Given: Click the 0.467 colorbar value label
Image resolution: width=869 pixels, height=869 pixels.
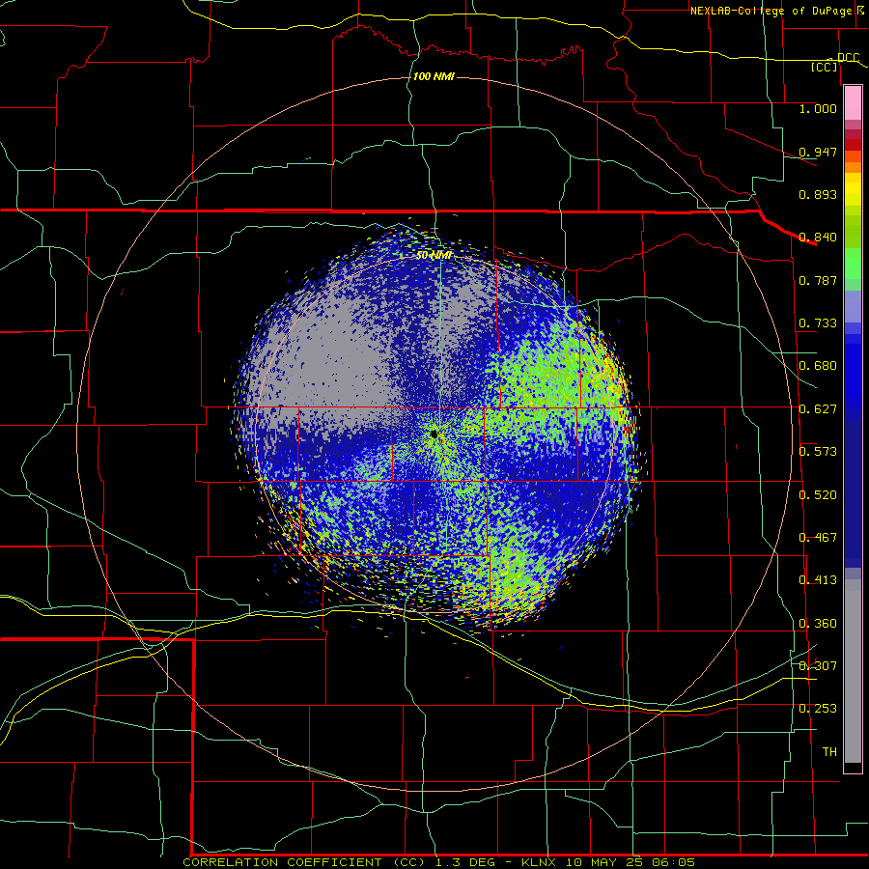Looking at the screenshot, I should coord(818,538).
